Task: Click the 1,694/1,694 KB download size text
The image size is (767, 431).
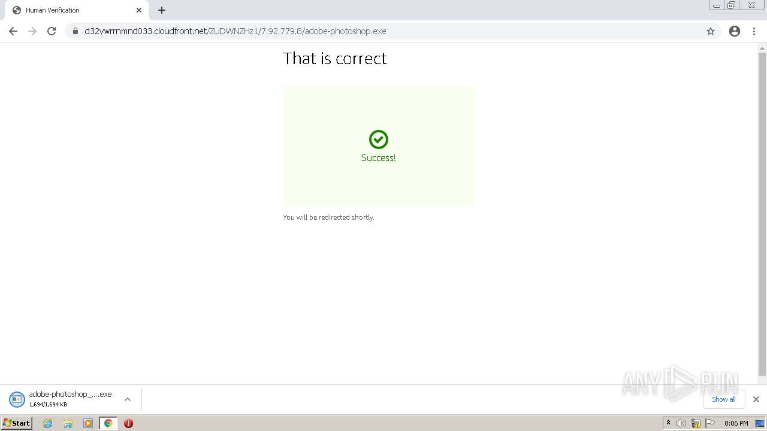Action: pyautogui.click(x=48, y=405)
